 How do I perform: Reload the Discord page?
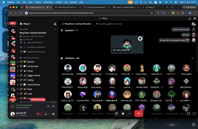click(x=21, y=13)
